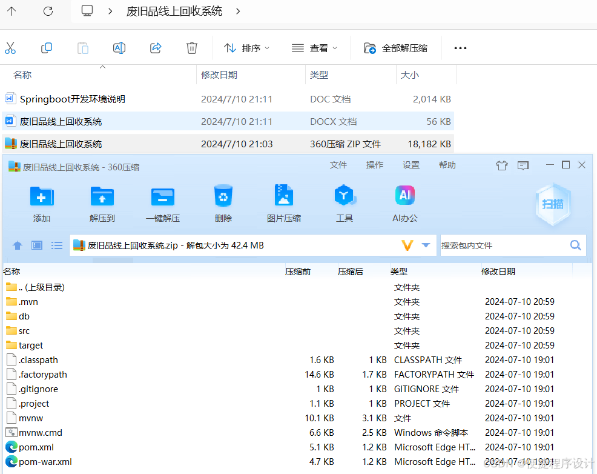Click the skin shirt icon in 360压缩
The height and width of the screenshot is (474, 597).
click(x=502, y=165)
